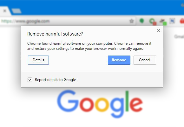The height and width of the screenshot is (127, 184).
Task: Open the red extension icon in toolbar
Action: point(182,21)
